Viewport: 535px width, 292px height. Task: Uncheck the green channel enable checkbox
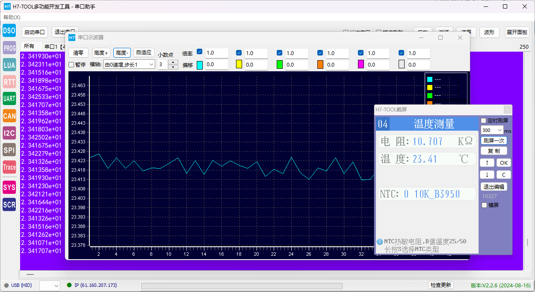(x=280, y=53)
